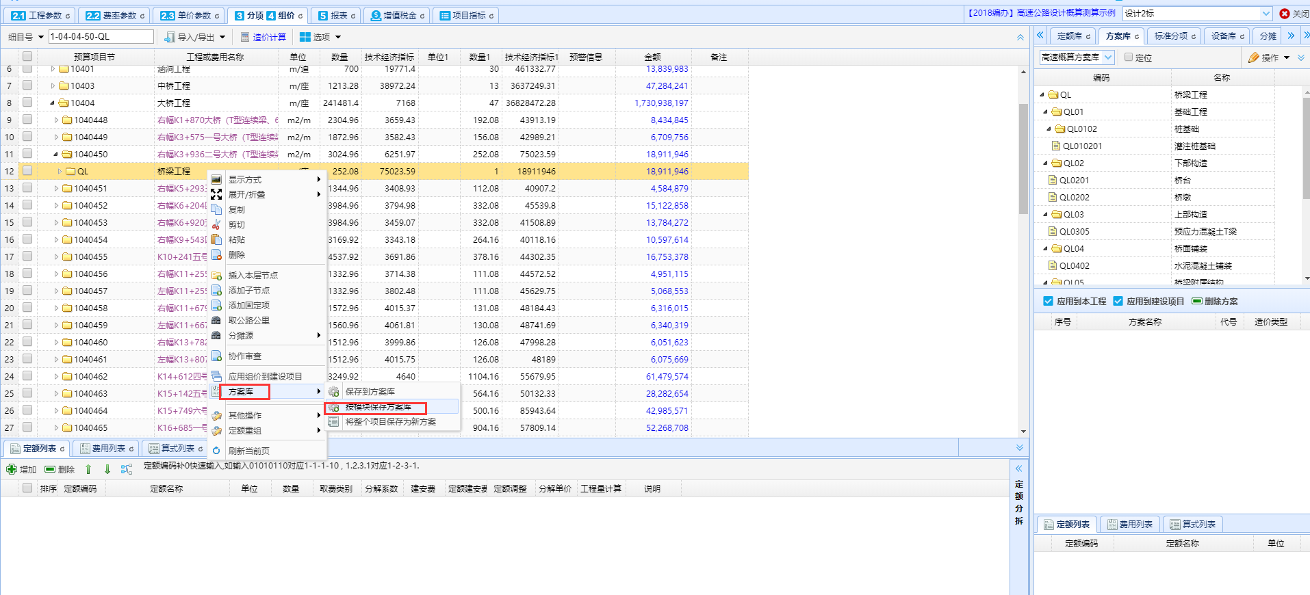The image size is (1310, 595).
Task: Check the checkbox for row 8
Action: 27,102
